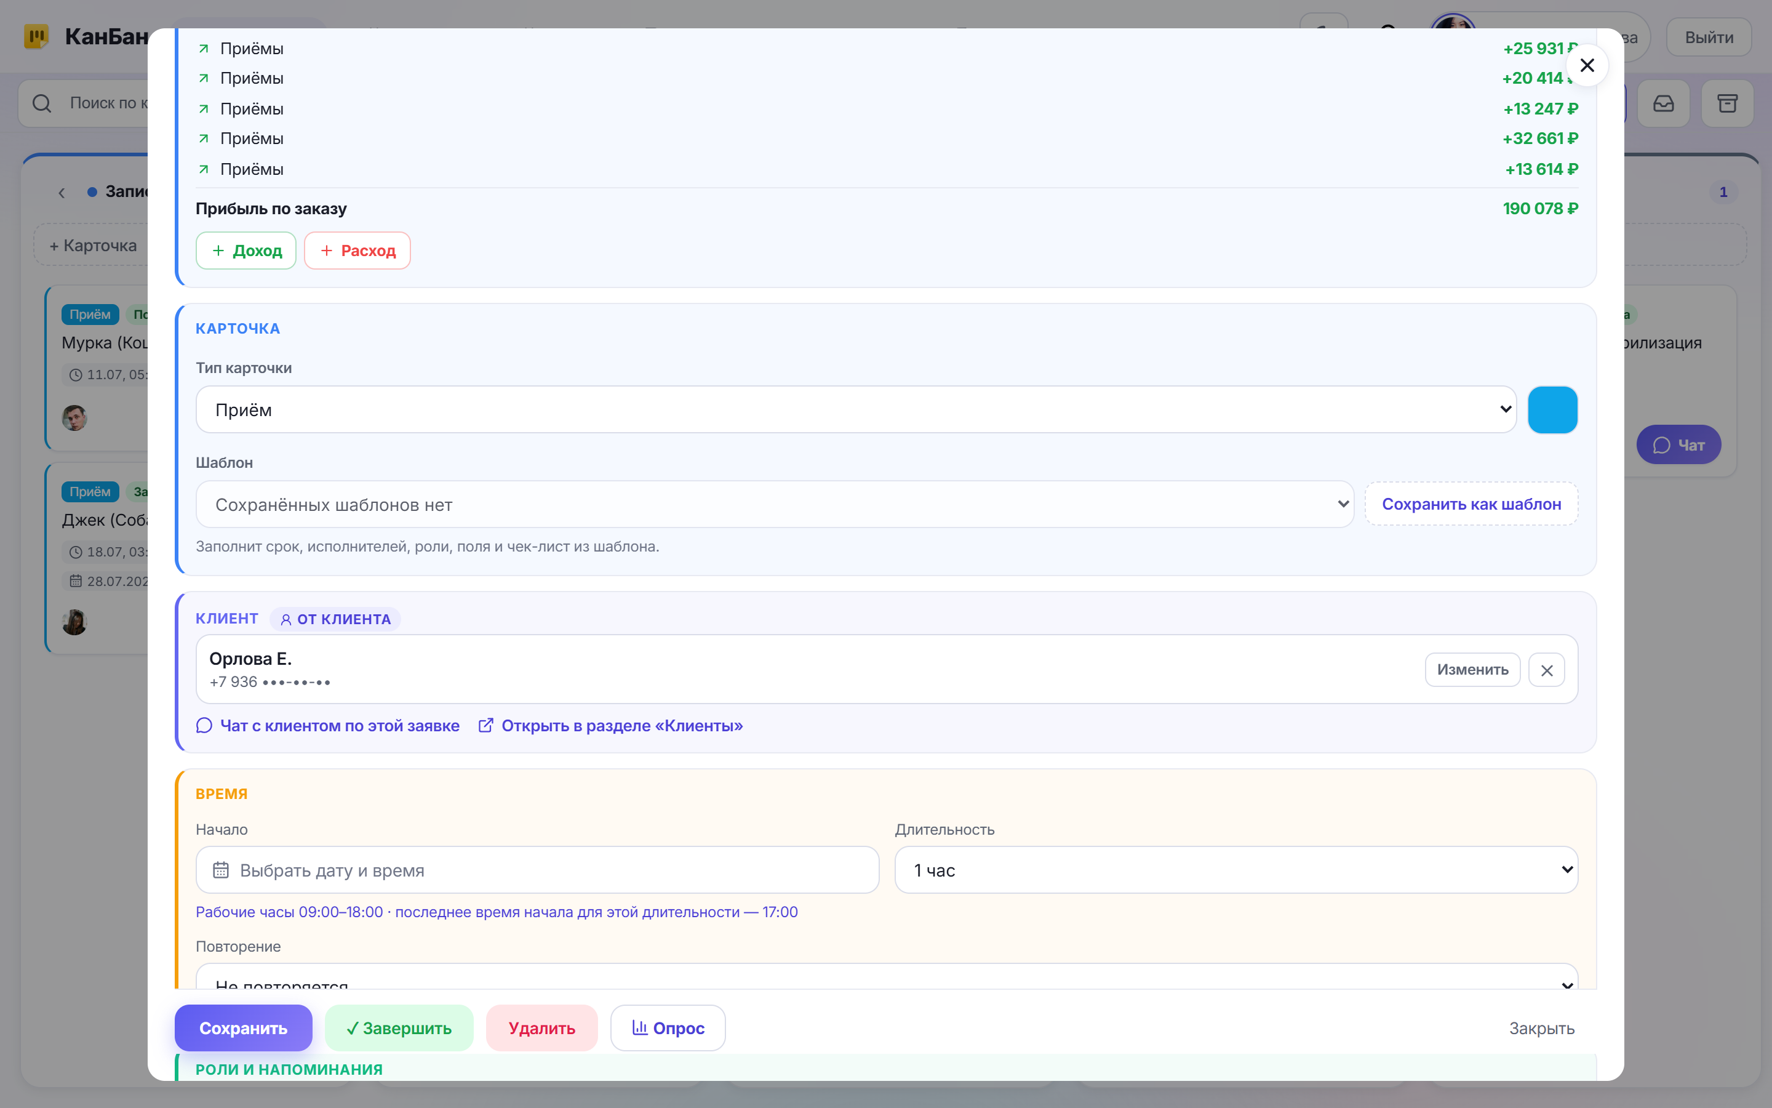Click calendar icon in Начало field
This screenshot has width=1772, height=1108.
pos(220,870)
